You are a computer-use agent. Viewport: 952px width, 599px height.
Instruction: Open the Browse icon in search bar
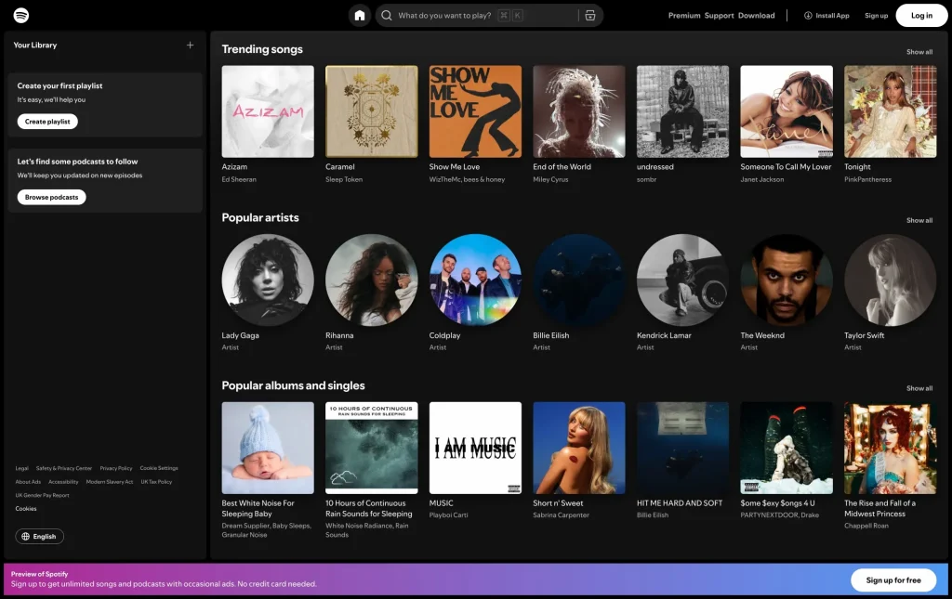tap(589, 16)
